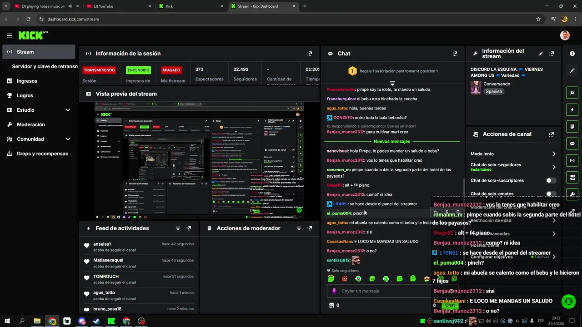Open Discord from the taskbar
Image resolution: width=582 pixels, height=327 pixels.
[82, 321]
